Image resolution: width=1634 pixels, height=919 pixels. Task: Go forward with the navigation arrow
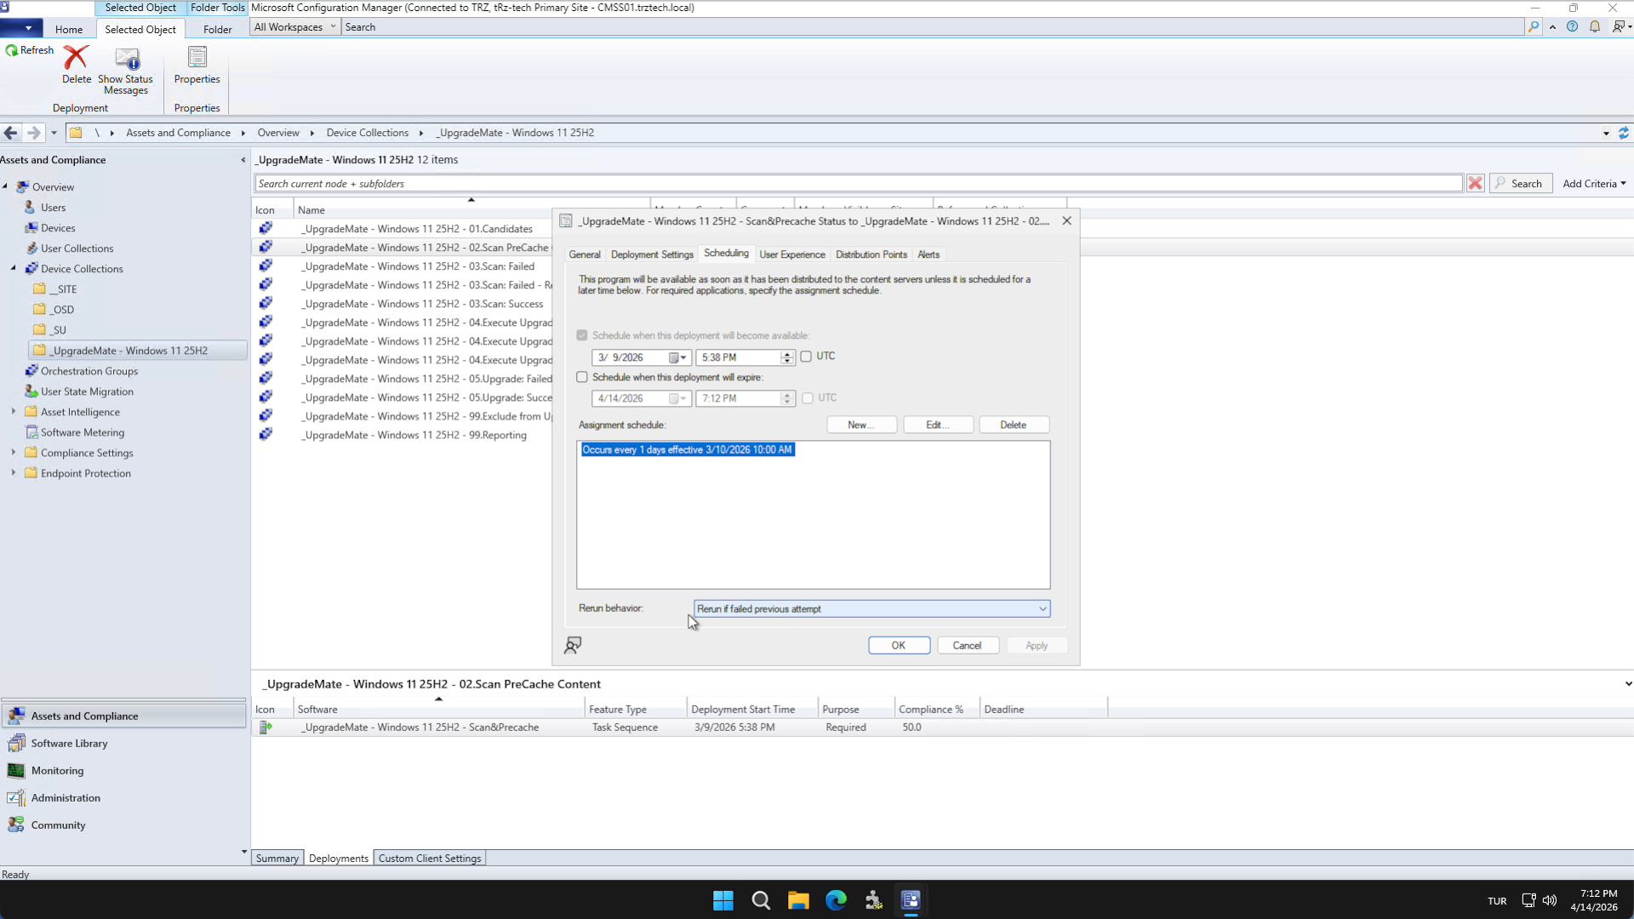[x=34, y=133]
